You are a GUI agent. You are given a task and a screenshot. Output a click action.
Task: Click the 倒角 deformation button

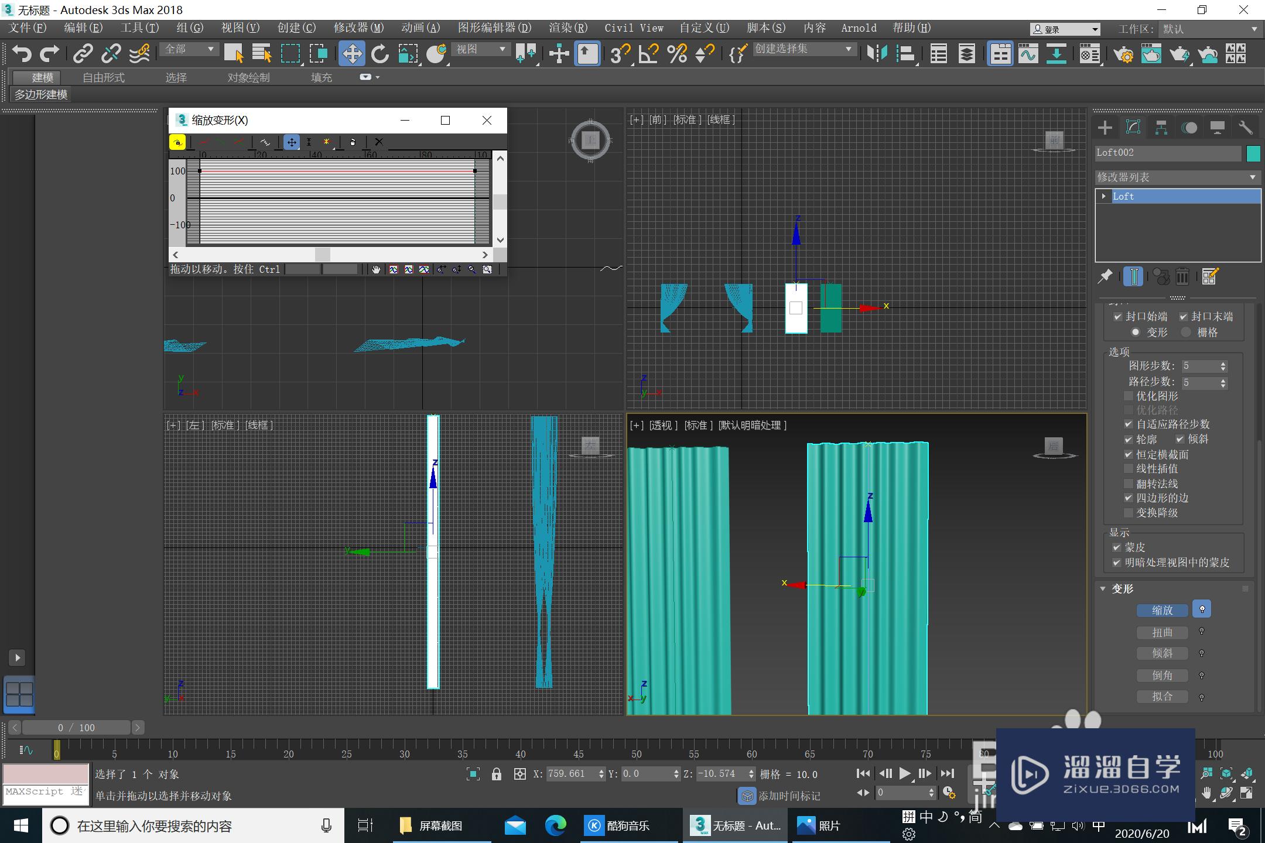point(1163,676)
